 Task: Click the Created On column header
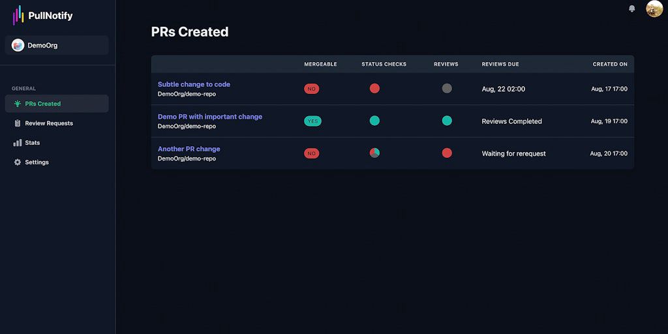tap(610, 64)
